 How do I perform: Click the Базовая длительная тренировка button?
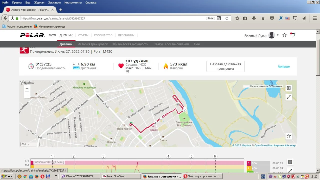(225, 66)
